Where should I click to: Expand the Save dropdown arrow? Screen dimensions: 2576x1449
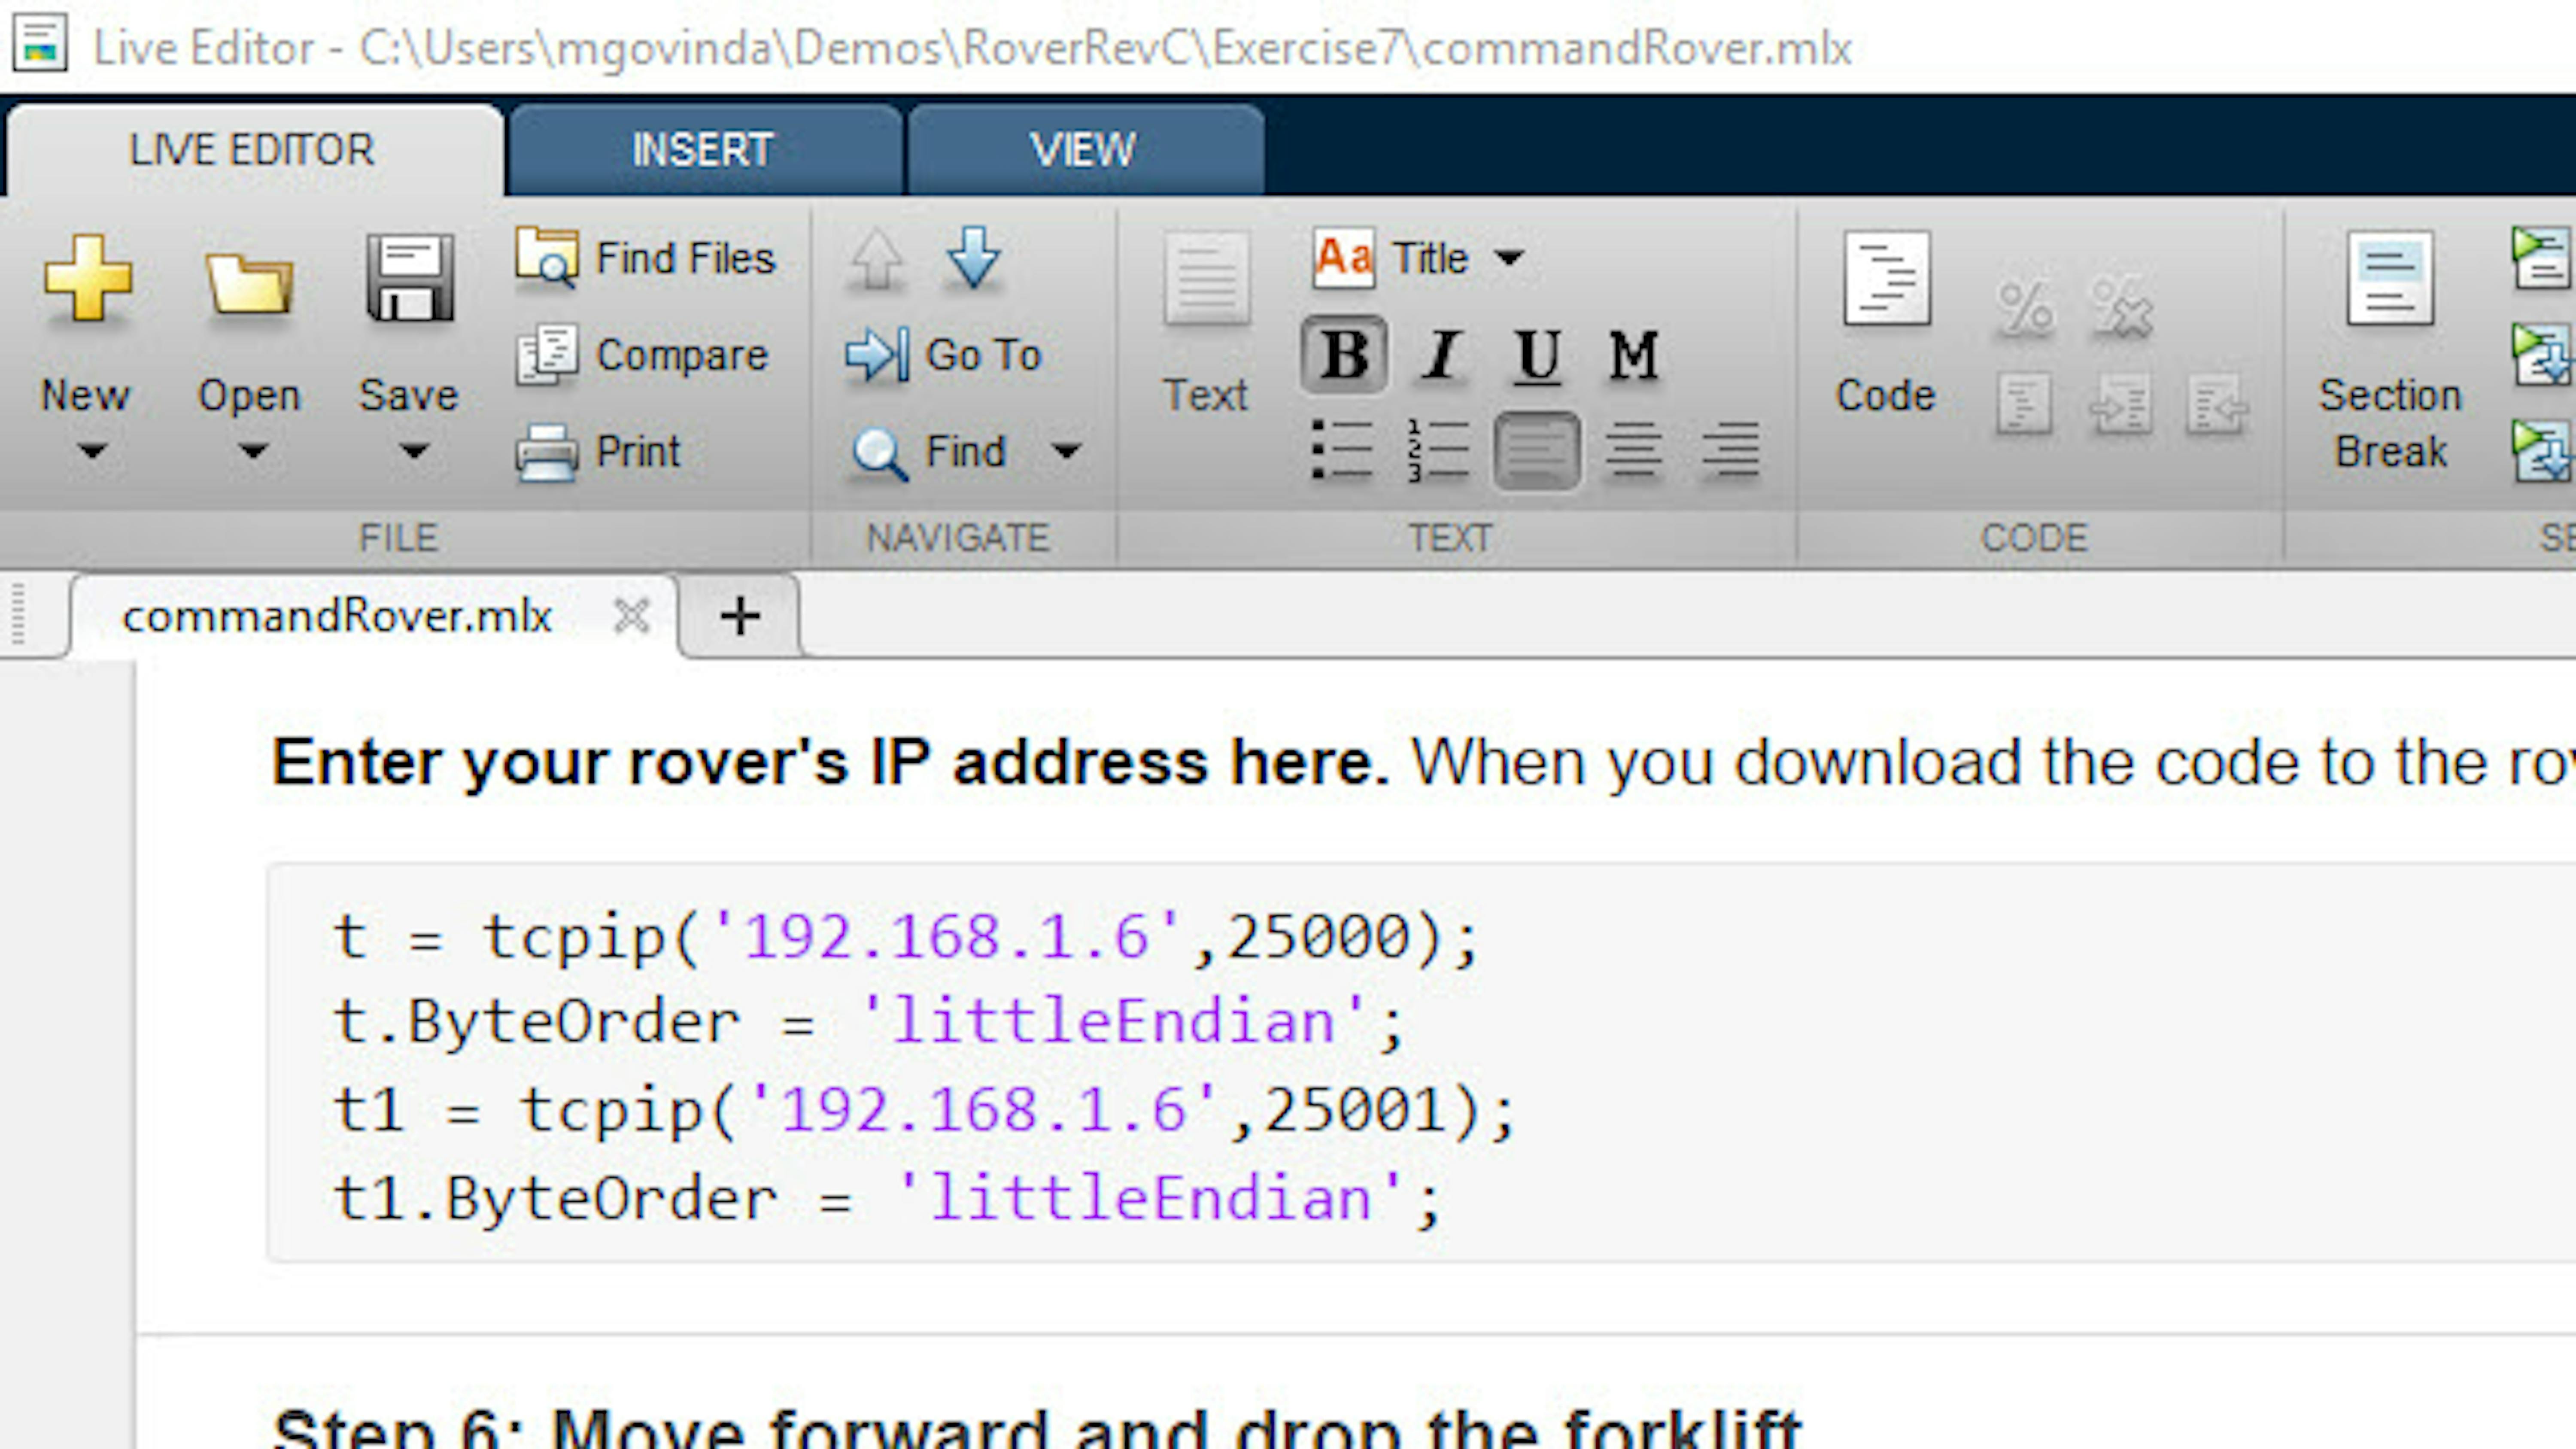413,452
